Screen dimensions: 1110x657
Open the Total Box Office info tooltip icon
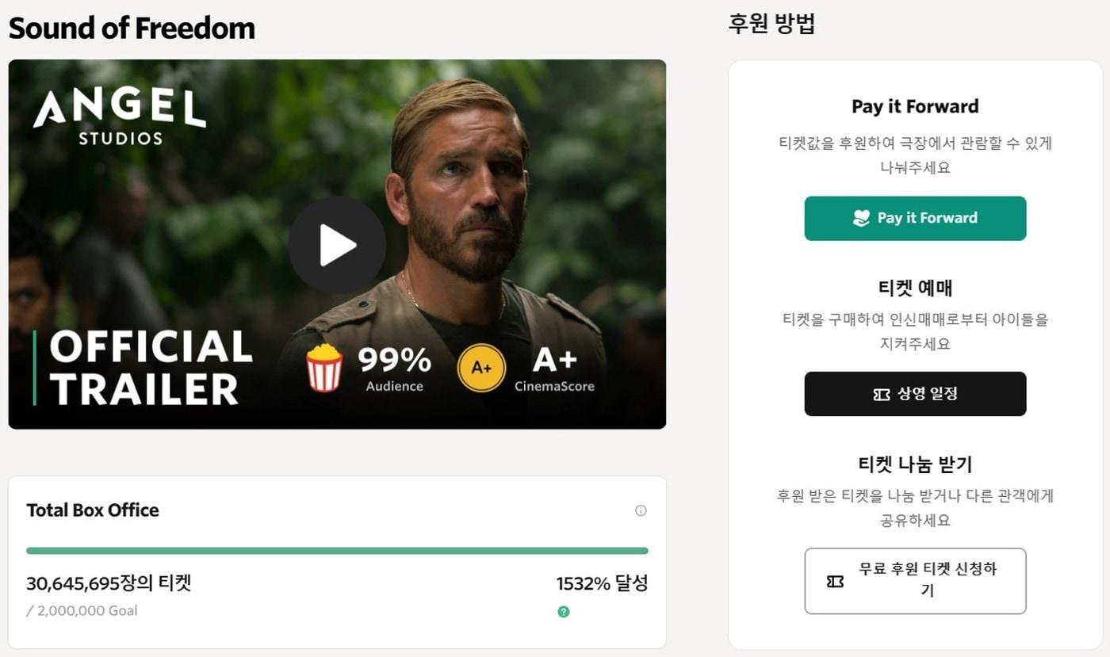641,511
